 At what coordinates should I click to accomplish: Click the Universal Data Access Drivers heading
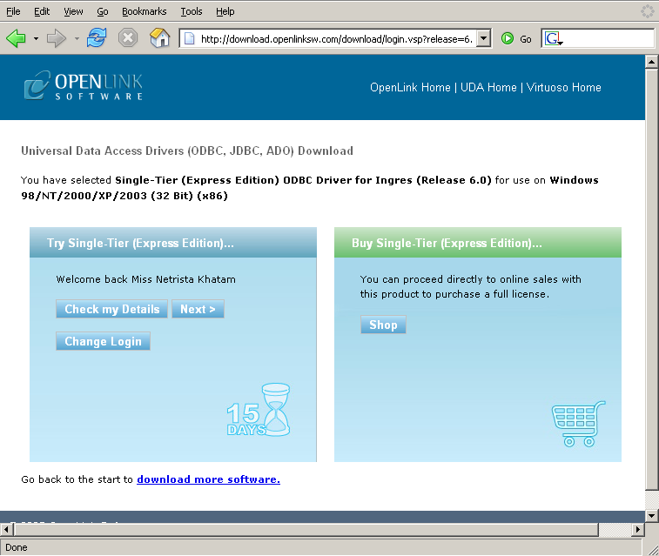[187, 151]
